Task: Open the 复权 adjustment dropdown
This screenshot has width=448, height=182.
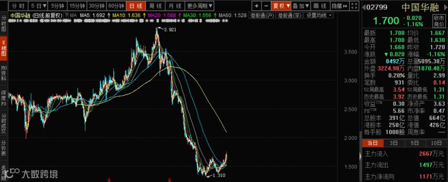Action: pos(281,6)
